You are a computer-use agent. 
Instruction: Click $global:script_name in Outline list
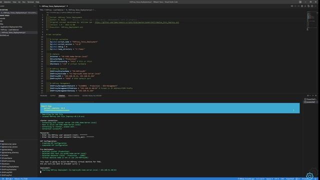pyautogui.click(x=9, y=144)
